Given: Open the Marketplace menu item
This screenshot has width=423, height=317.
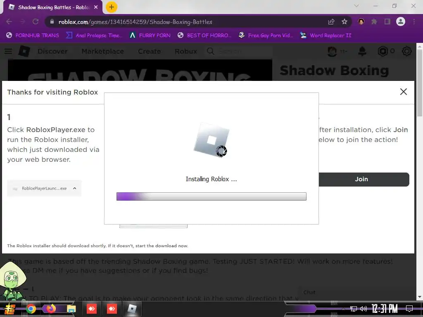Looking at the screenshot, I should click(103, 51).
